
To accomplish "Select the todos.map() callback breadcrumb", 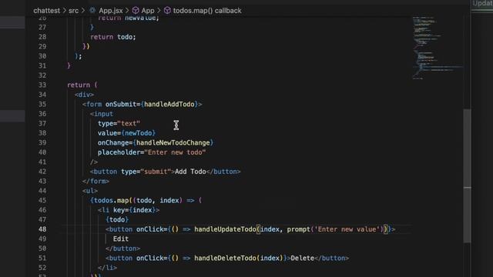I will point(207,10).
